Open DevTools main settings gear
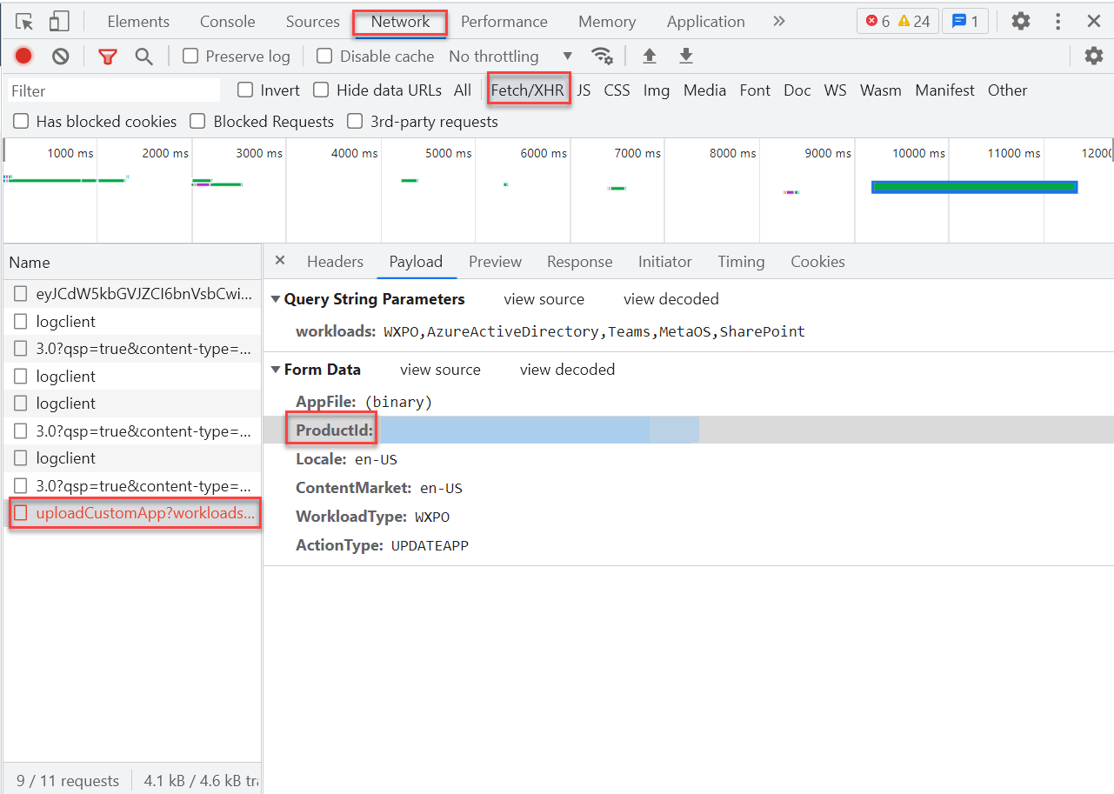The image size is (1114, 794). (1021, 22)
